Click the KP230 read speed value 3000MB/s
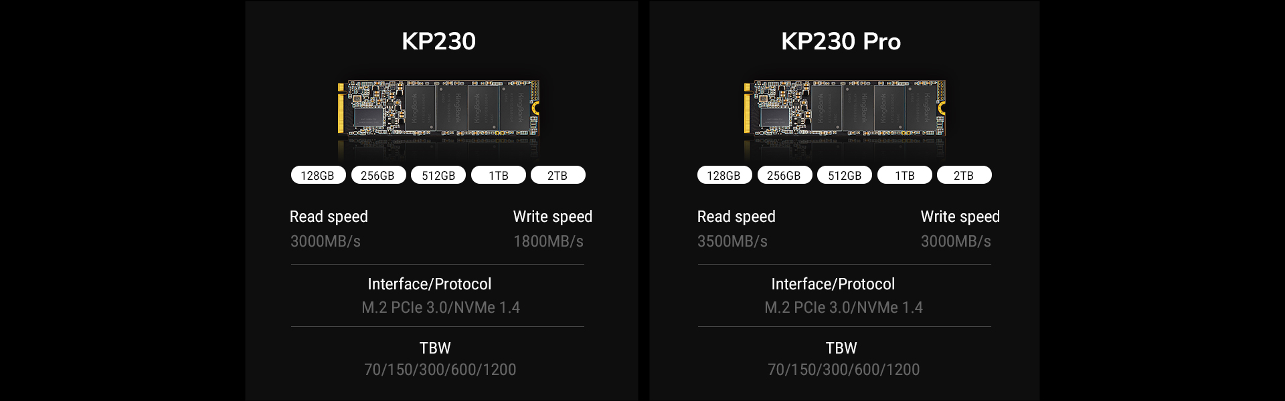 coord(325,241)
